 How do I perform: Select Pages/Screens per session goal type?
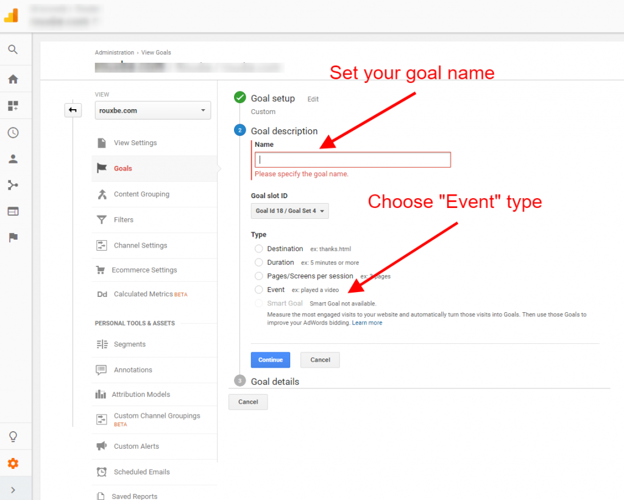(258, 276)
